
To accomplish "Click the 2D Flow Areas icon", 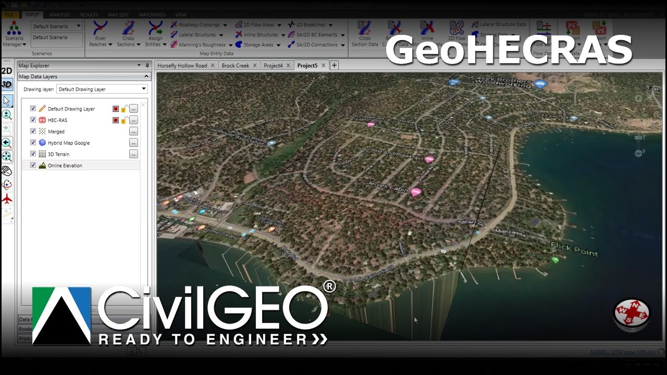I will click(x=239, y=24).
